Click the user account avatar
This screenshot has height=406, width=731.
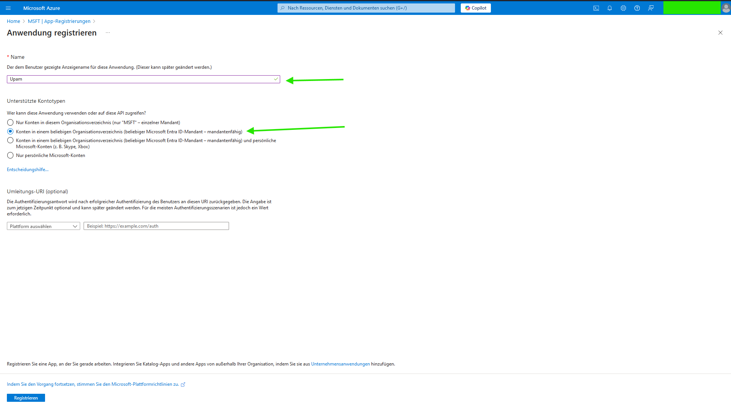[x=726, y=8]
